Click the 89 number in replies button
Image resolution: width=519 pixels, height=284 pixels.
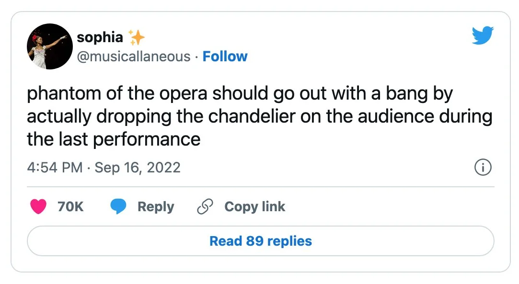click(254, 241)
